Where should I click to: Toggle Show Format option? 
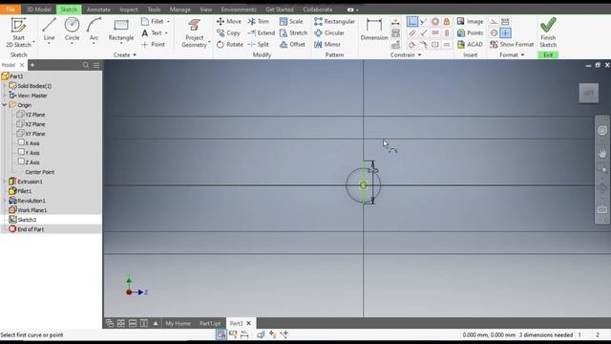512,45
